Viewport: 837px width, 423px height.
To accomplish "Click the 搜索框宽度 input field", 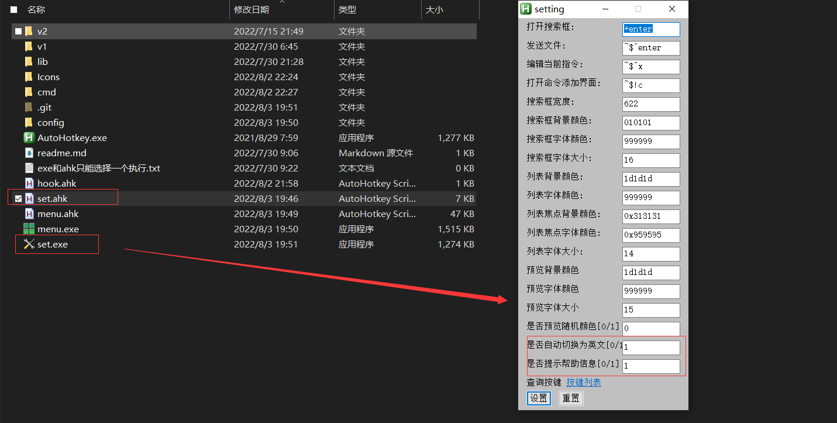I will pos(650,104).
